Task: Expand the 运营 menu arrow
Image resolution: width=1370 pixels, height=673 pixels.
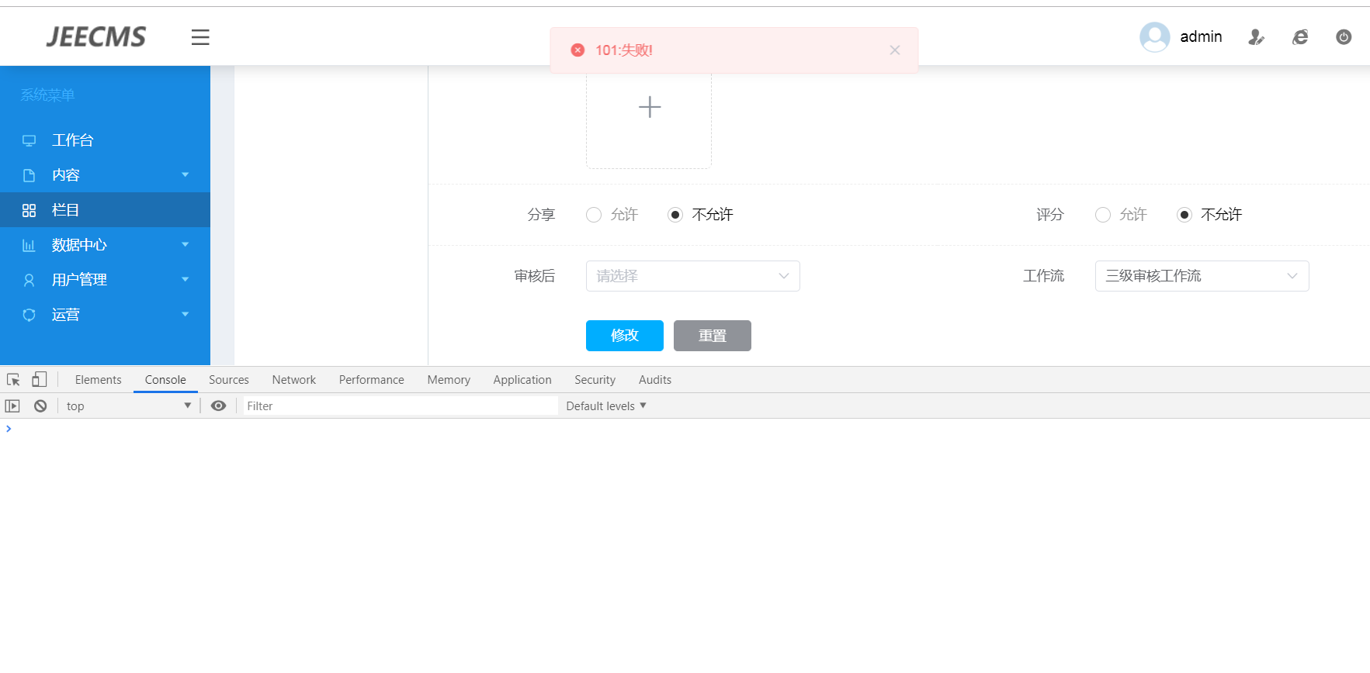Action: click(186, 315)
